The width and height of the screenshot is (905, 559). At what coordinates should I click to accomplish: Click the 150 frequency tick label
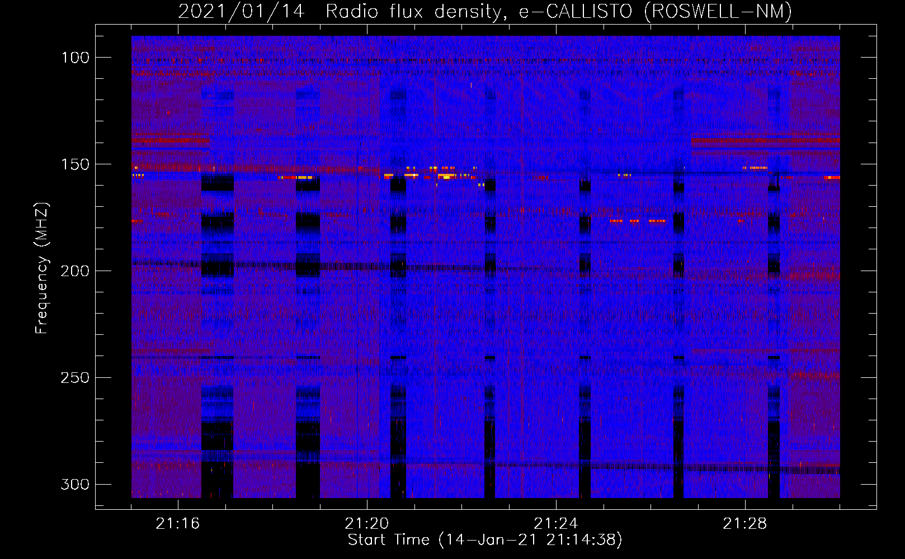pos(75,164)
